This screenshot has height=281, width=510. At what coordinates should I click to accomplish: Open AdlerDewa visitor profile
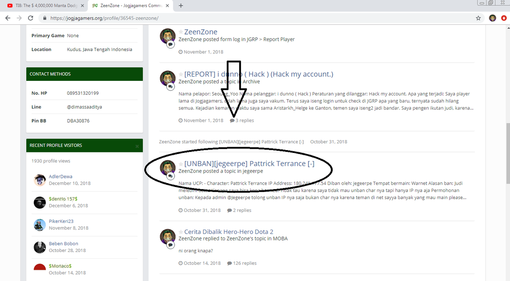[x=61, y=176]
